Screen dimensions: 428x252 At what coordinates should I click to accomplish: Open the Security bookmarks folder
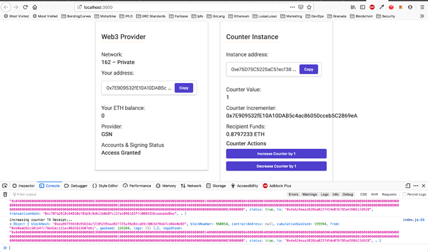click(x=385, y=16)
